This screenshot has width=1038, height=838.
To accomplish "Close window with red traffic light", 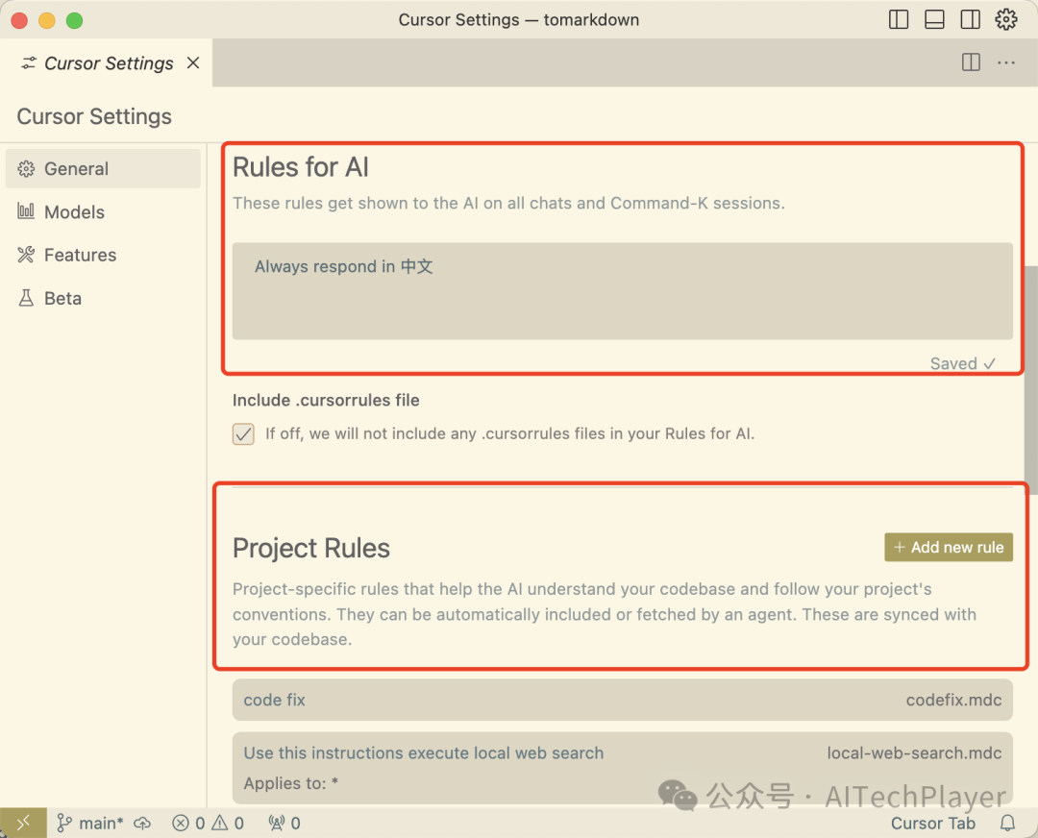I will point(19,20).
